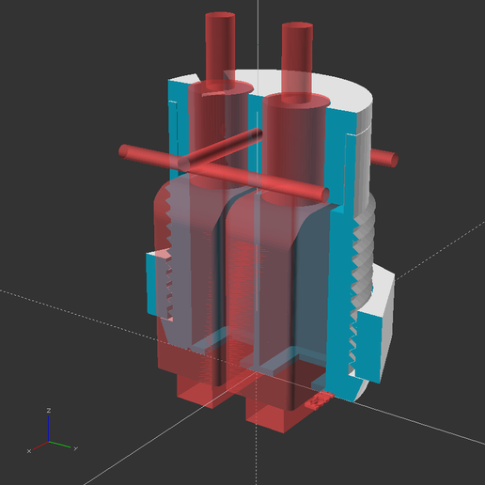The height and width of the screenshot is (485, 485).
Task: Click the Z label on axis gizmo
Action: point(49,410)
